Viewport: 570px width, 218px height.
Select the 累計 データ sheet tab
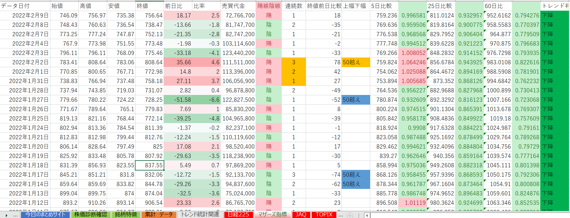click(159, 215)
